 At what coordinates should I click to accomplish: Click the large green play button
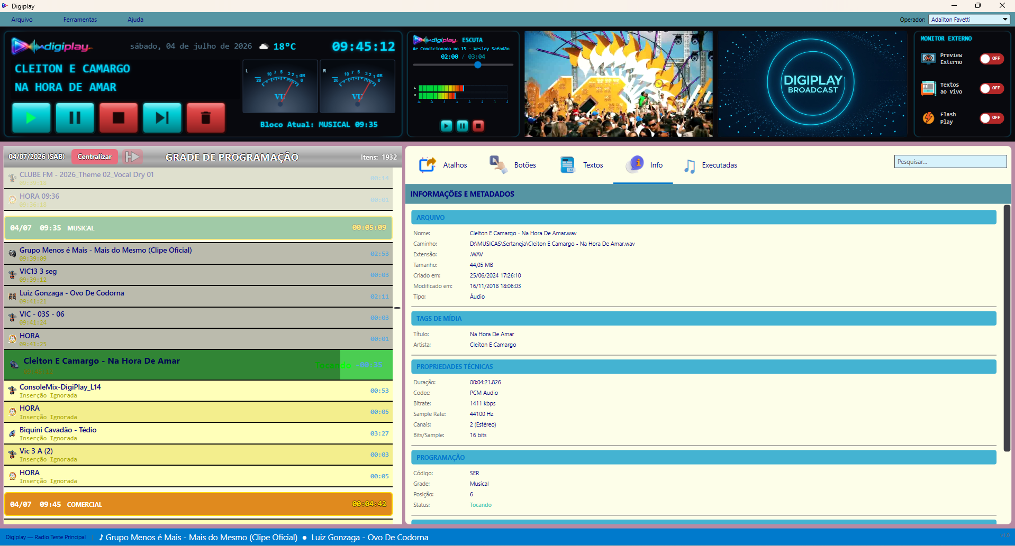(x=31, y=117)
